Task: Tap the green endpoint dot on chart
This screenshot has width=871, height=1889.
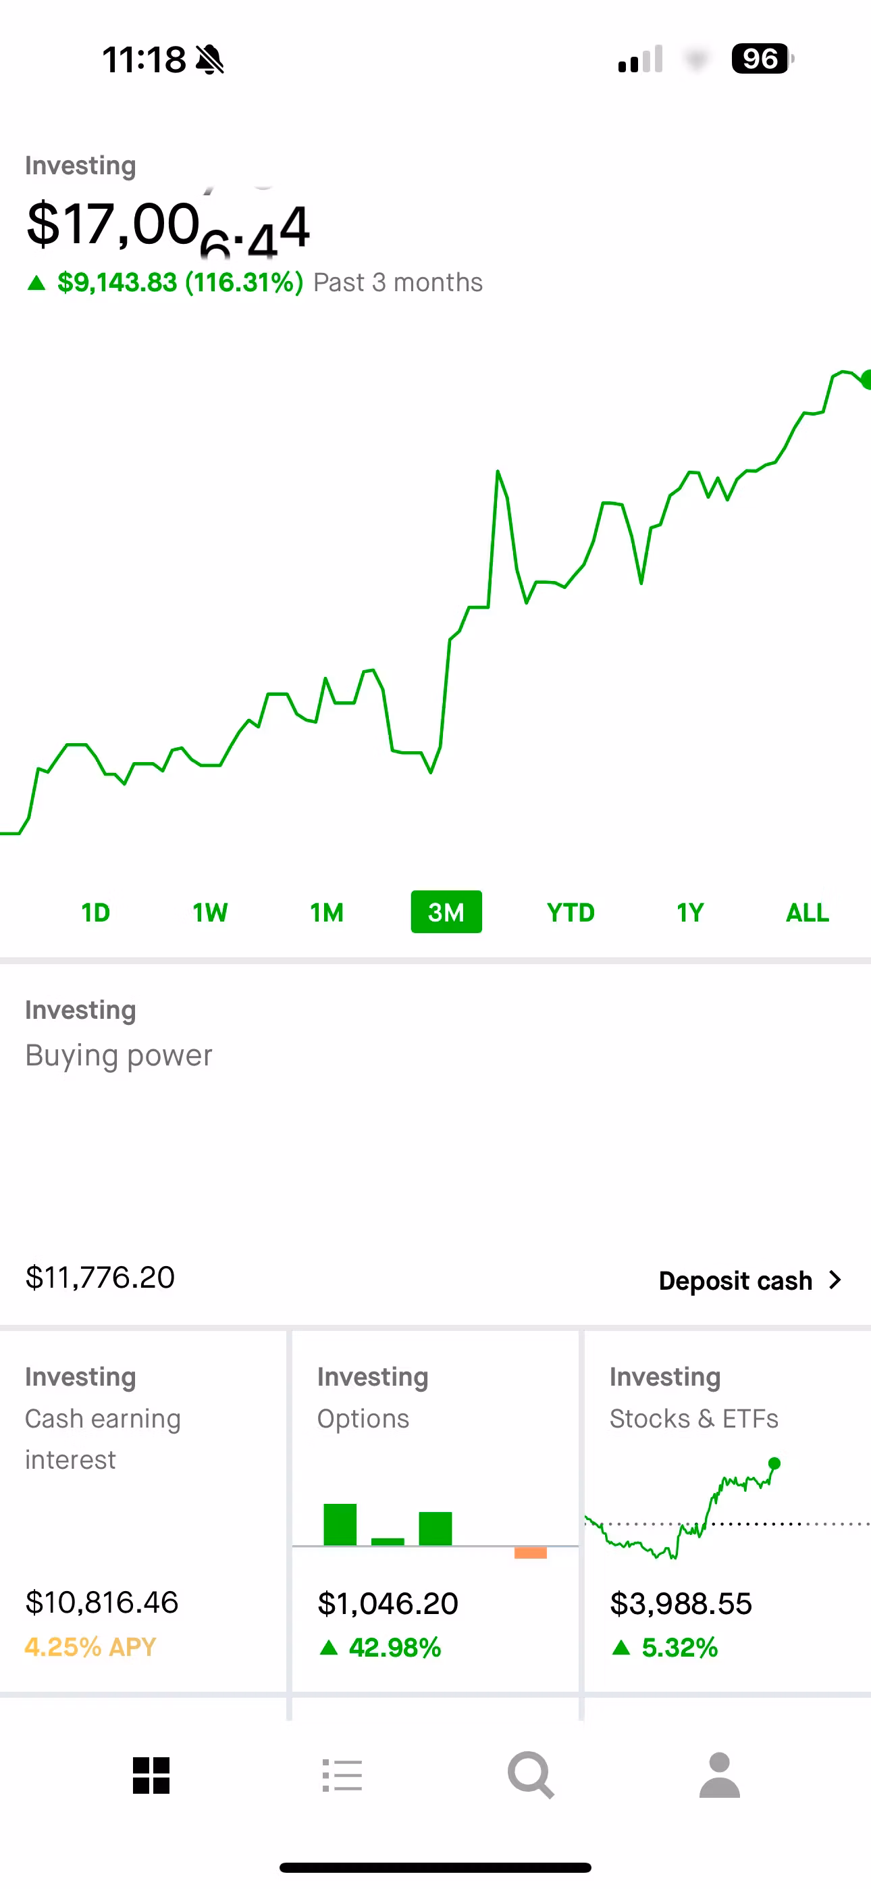Action: pyautogui.click(x=866, y=380)
